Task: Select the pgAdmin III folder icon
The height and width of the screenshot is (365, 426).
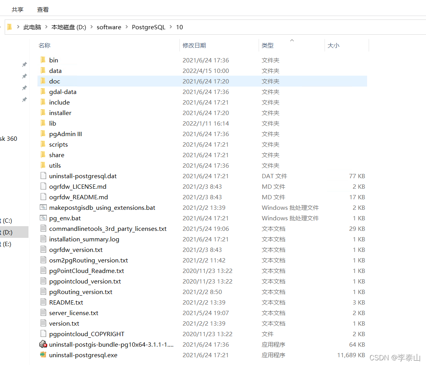Action: click(43, 134)
